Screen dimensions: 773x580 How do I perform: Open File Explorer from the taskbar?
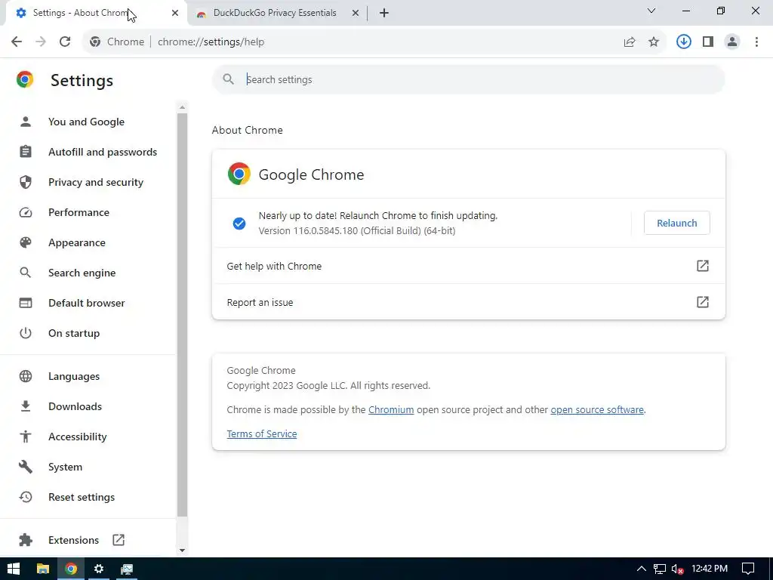(x=43, y=569)
